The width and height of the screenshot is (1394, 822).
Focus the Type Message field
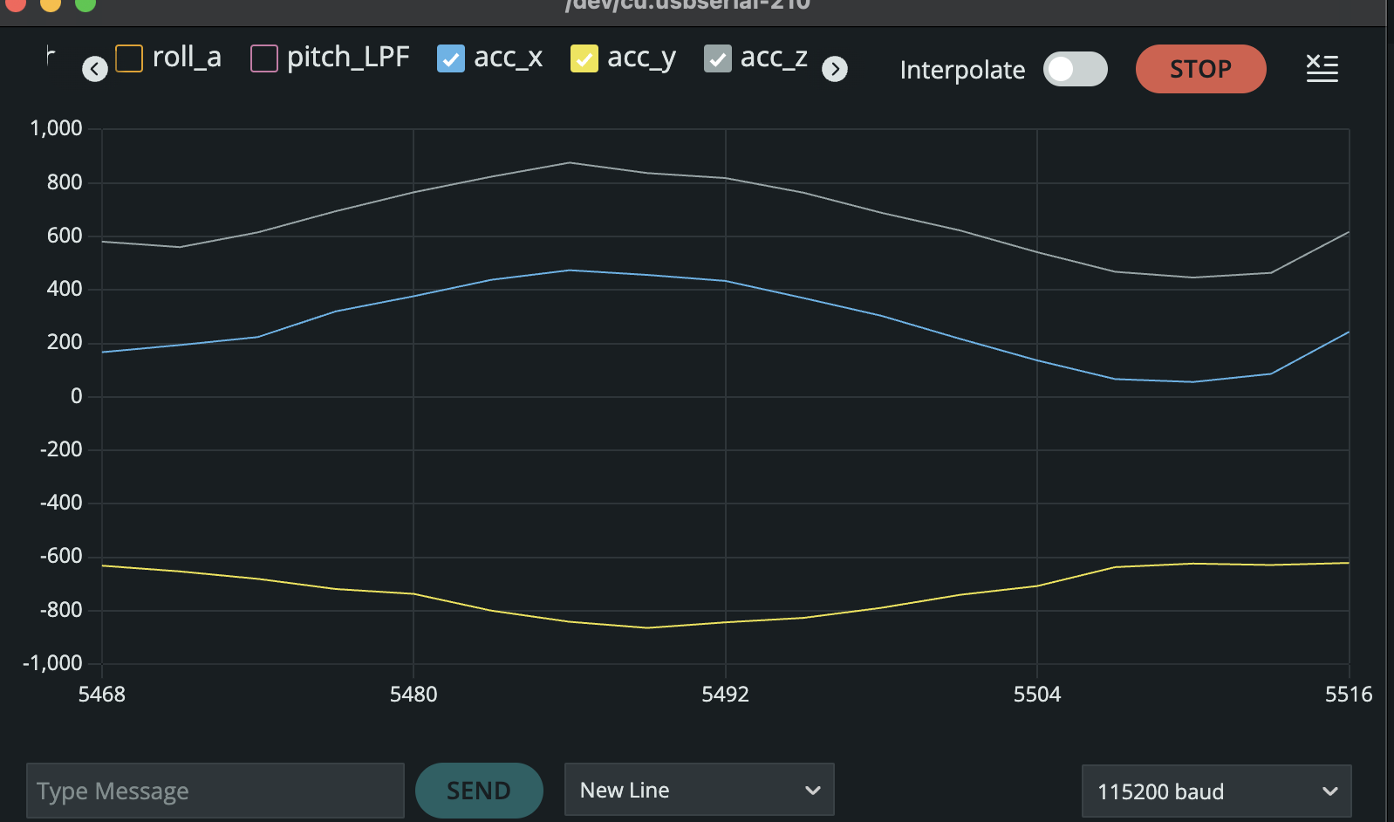click(x=215, y=791)
